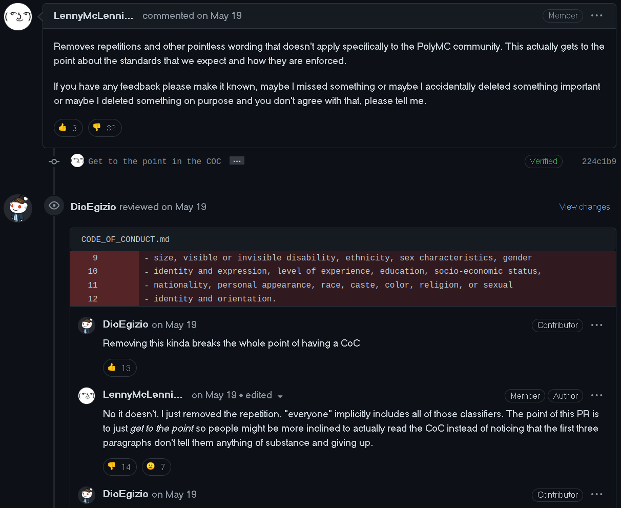The image size is (621, 508).
Task: Click the eye review icon next to DioEgizio
Action: point(54,206)
